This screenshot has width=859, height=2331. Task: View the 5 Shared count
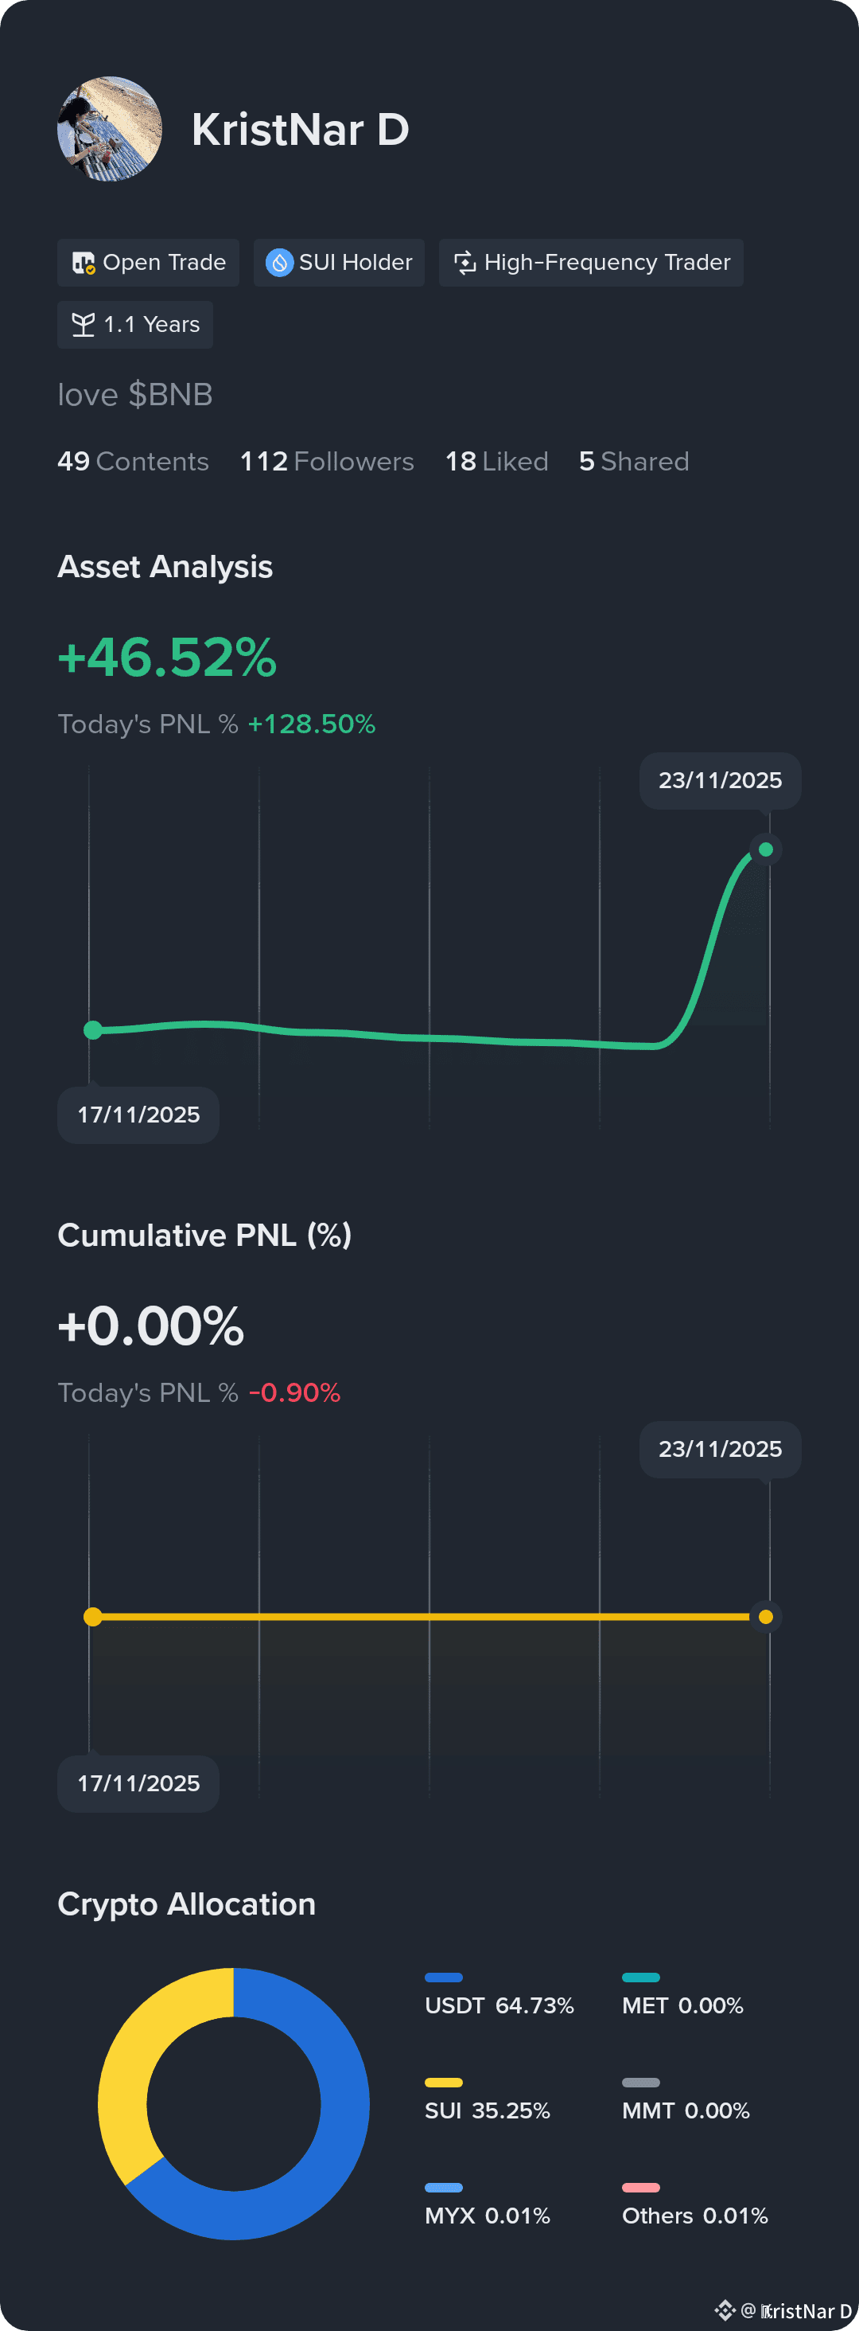pyautogui.click(x=634, y=462)
